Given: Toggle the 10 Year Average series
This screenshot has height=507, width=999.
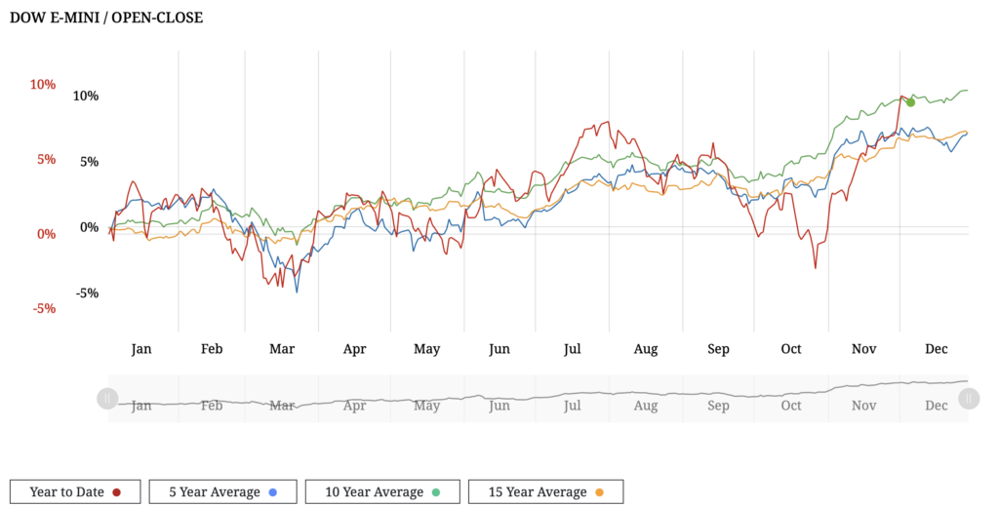Looking at the screenshot, I should pyautogui.click(x=384, y=492).
